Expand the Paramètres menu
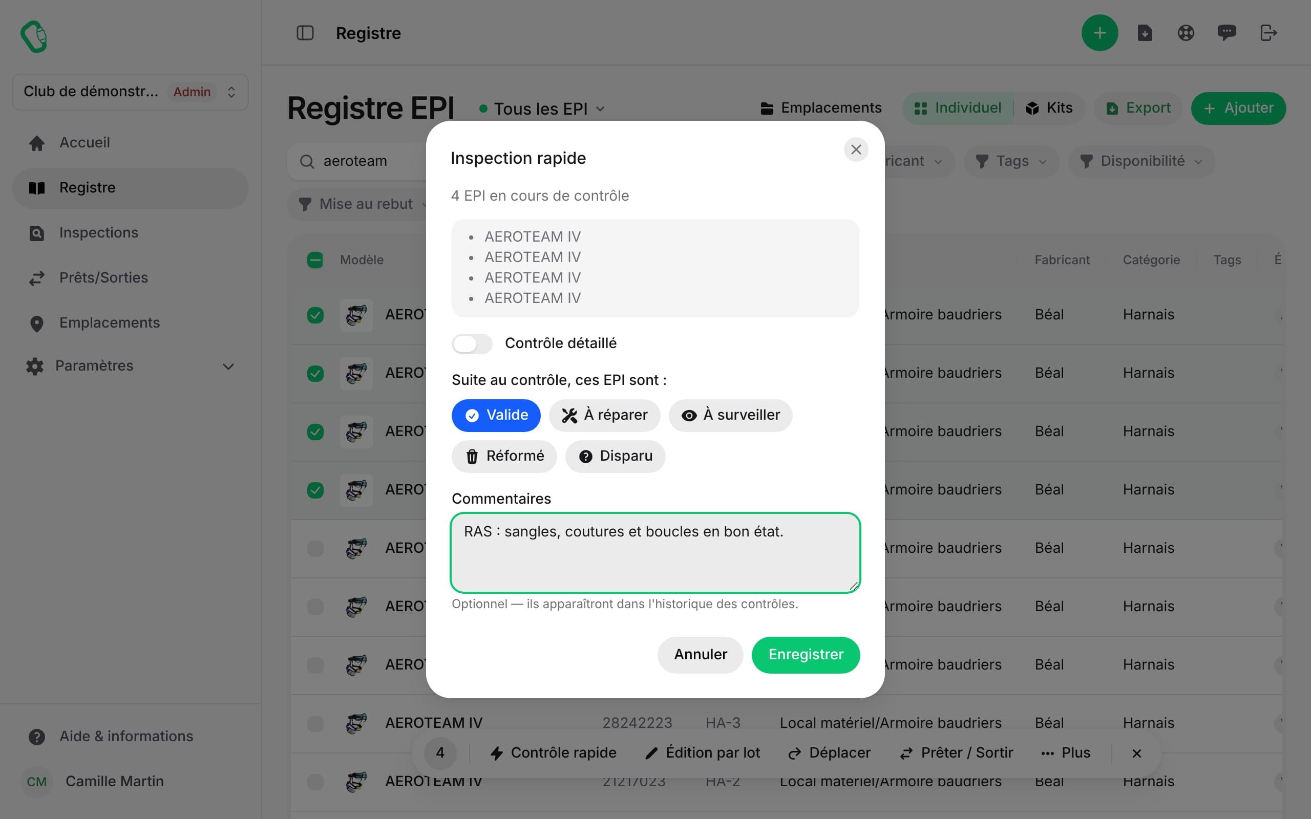Viewport: 1311px width, 819px height. 130,366
